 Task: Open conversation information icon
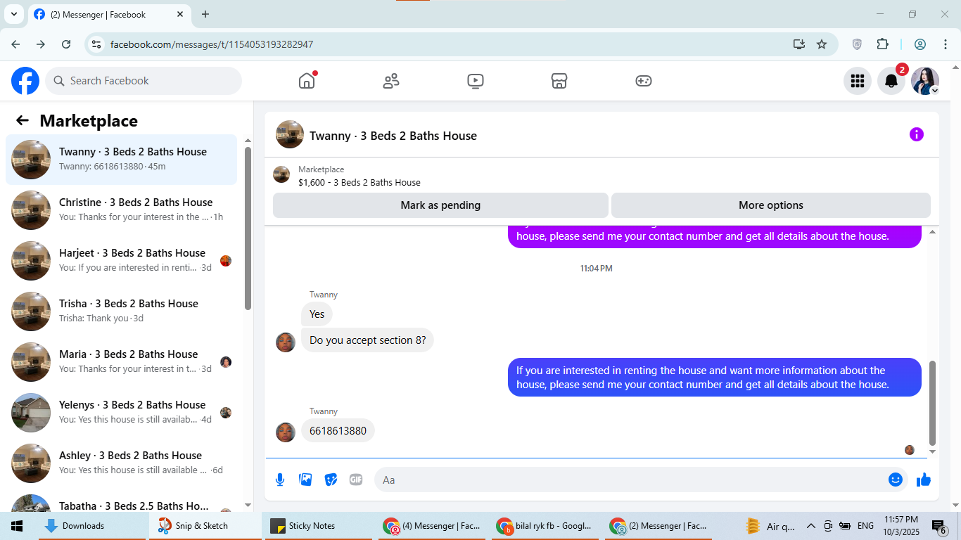click(x=917, y=134)
